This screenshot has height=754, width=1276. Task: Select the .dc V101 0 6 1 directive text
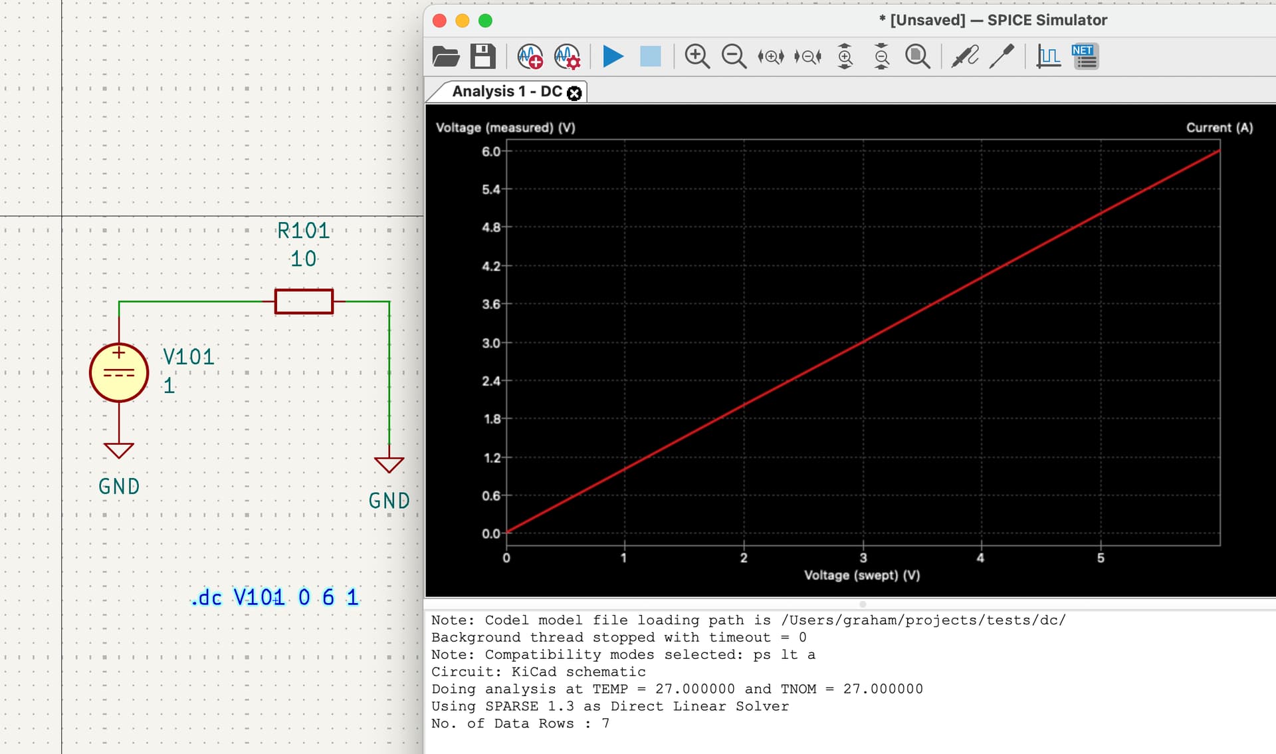pyautogui.click(x=274, y=597)
